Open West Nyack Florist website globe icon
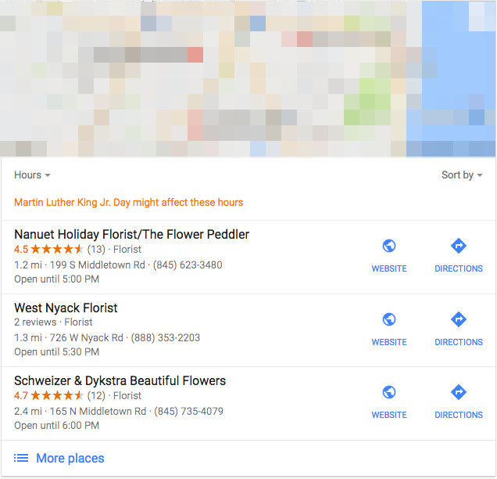This screenshot has width=497, height=479. click(388, 319)
